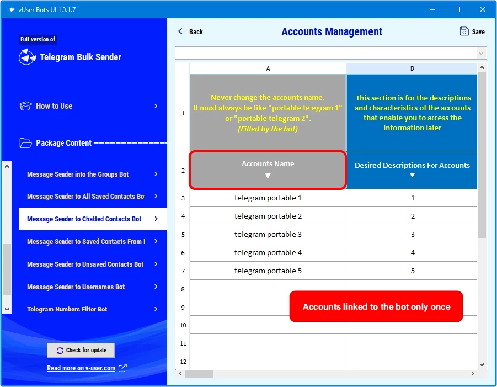Expand Message Sender to Unsaved Contacts Bot chevron
497x387 pixels.
pos(156,264)
